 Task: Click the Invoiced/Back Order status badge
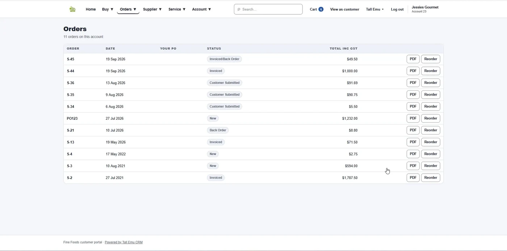[x=225, y=59]
